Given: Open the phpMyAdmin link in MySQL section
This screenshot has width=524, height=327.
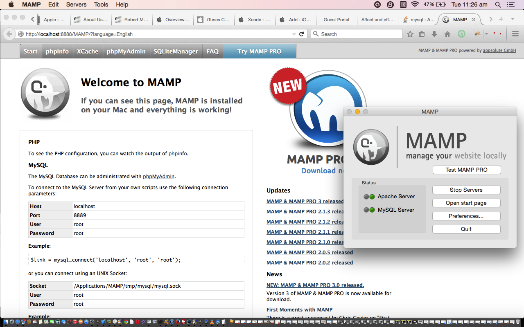Looking at the screenshot, I should pyautogui.click(x=159, y=177).
